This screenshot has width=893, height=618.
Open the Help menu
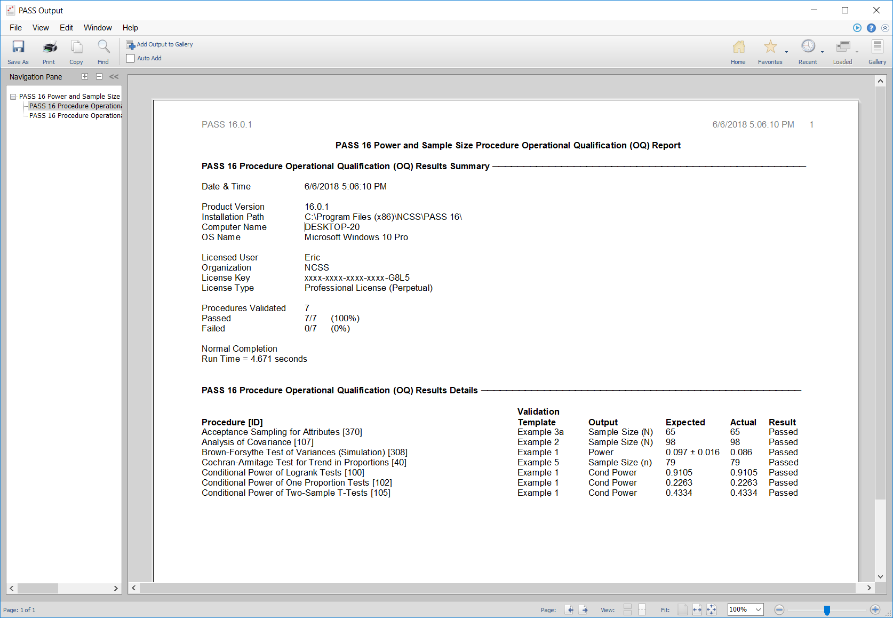(130, 28)
